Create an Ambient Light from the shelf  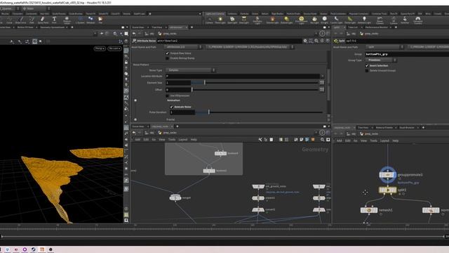[x=364, y=20]
